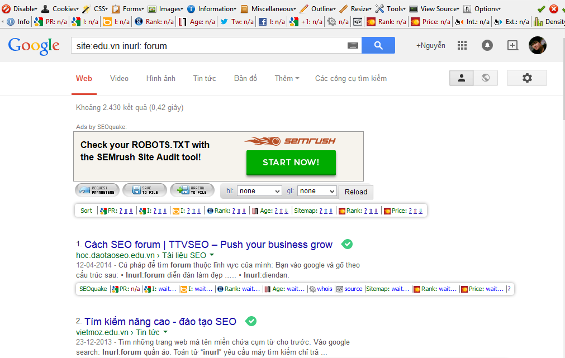This screenshot has height=358, width=565.
Task: Click the Share plus-box icon
Action: 512,45
